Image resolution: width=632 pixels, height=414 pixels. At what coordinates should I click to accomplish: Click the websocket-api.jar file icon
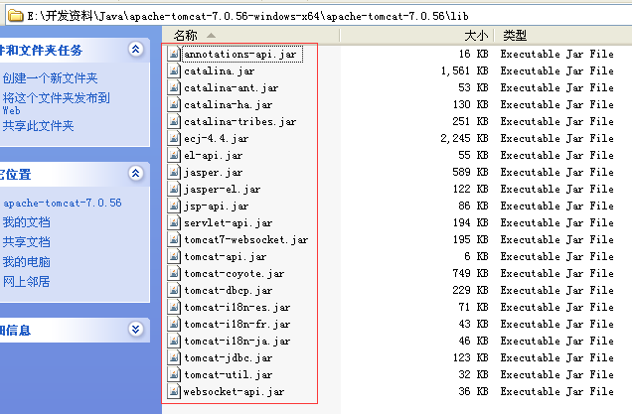[x=174, y=392]
